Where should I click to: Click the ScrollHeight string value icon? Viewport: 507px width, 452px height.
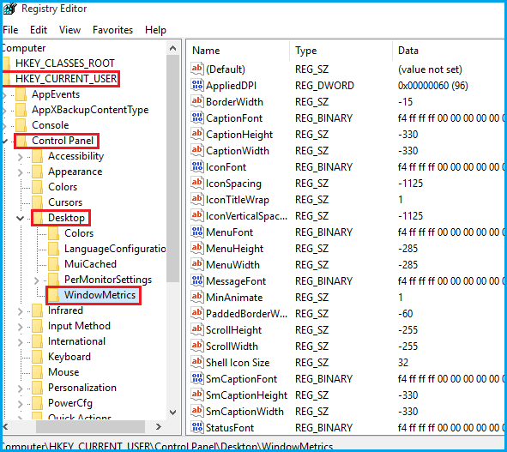pos(197,329)
